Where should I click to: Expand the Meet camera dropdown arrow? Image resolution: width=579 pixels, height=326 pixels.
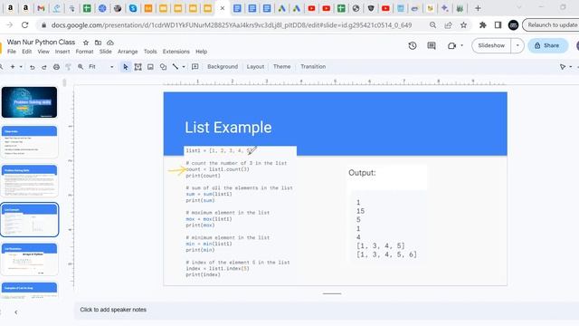pos(461,45)
